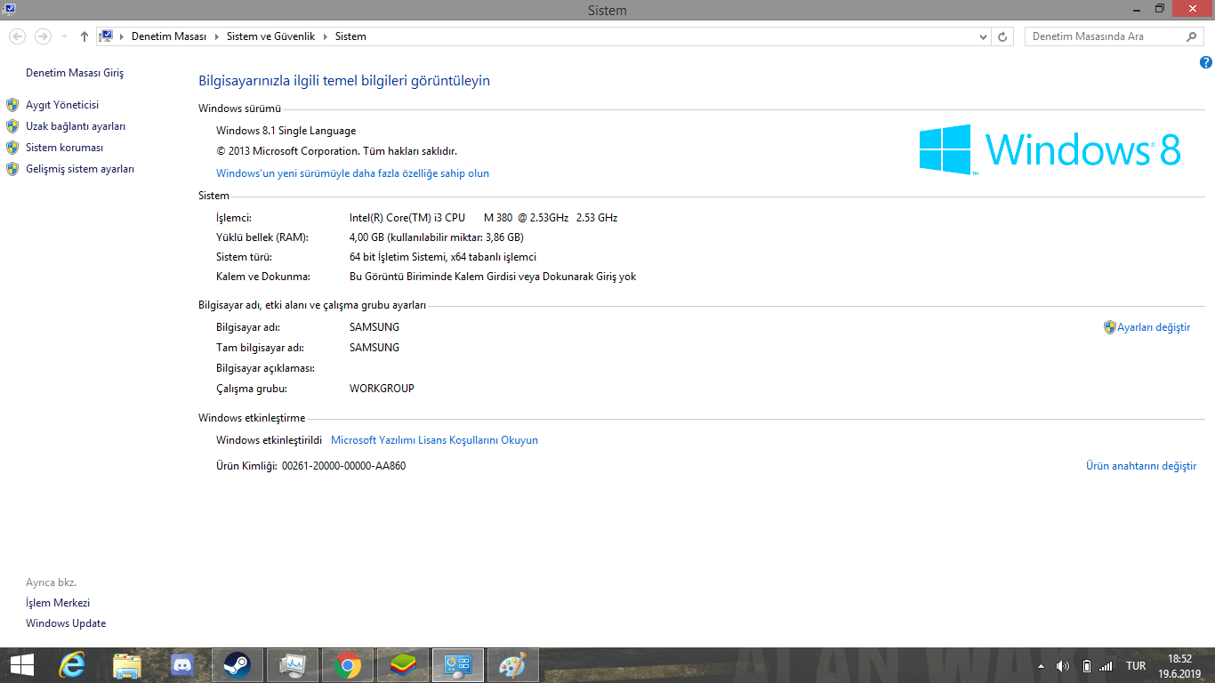Click the computer icon in address bar
Viewport: 1215px width, 683px height.
pos(106,36)
